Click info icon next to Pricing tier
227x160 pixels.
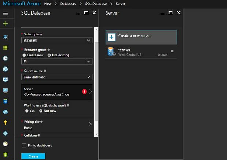pos(41,122)
